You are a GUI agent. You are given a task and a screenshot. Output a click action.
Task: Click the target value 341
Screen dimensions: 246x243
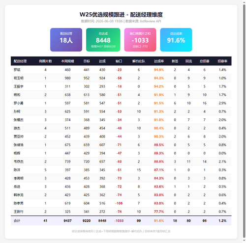pyautogui.click(x=87, y=212)
